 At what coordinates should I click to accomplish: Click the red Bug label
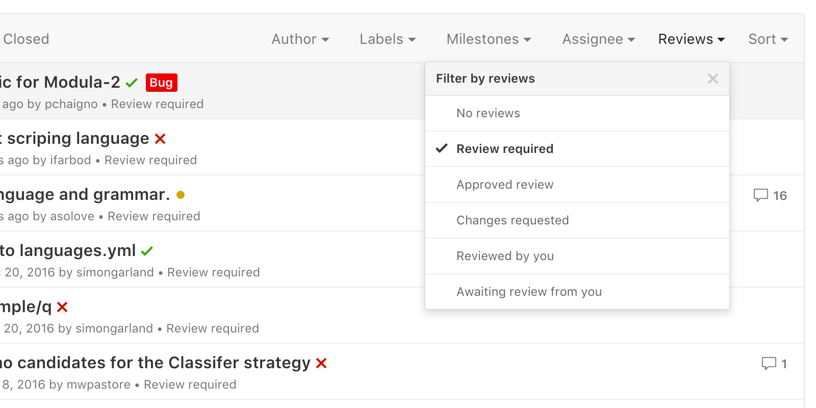(x=161, y=82)
